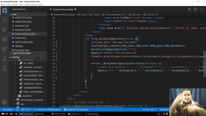
Task: Collapse the MYSQL section
Action: pyautogui.click(x=28, y=57)
